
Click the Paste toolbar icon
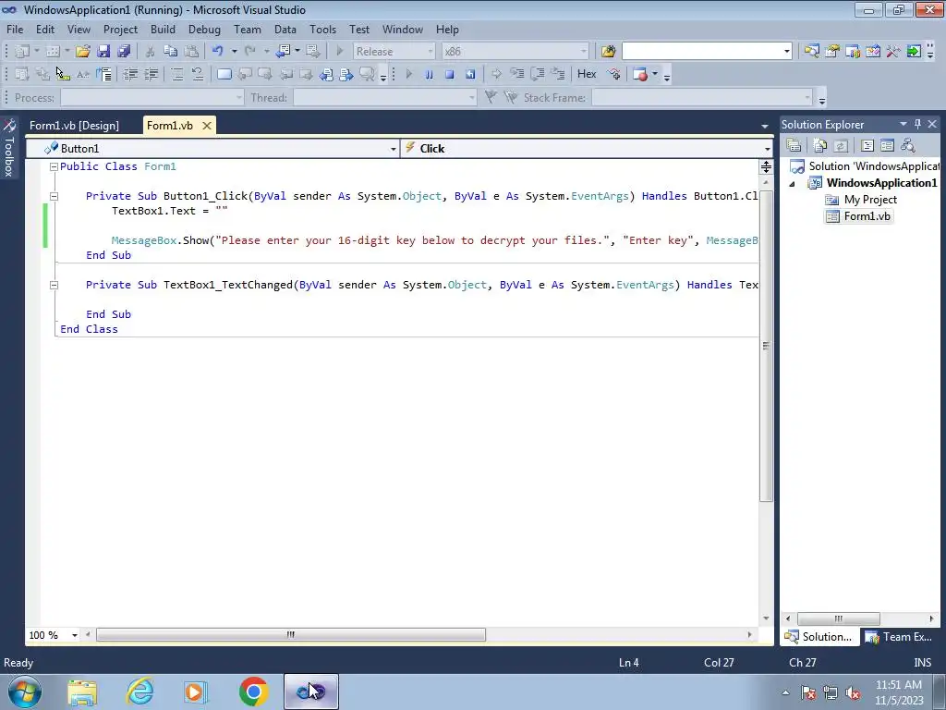point(191,52)
